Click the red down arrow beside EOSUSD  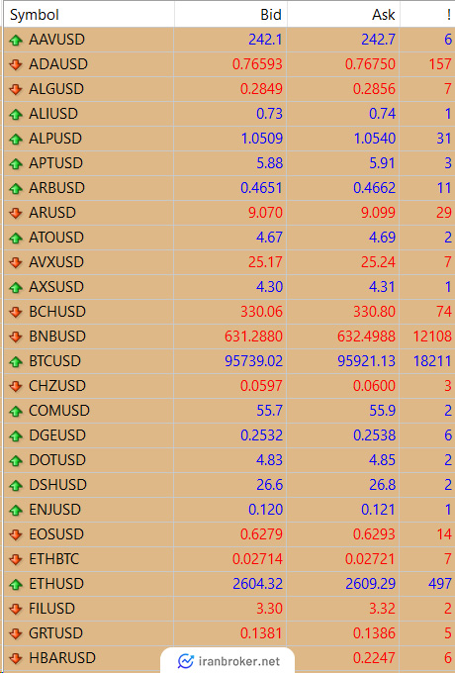(x=16, y=534)
